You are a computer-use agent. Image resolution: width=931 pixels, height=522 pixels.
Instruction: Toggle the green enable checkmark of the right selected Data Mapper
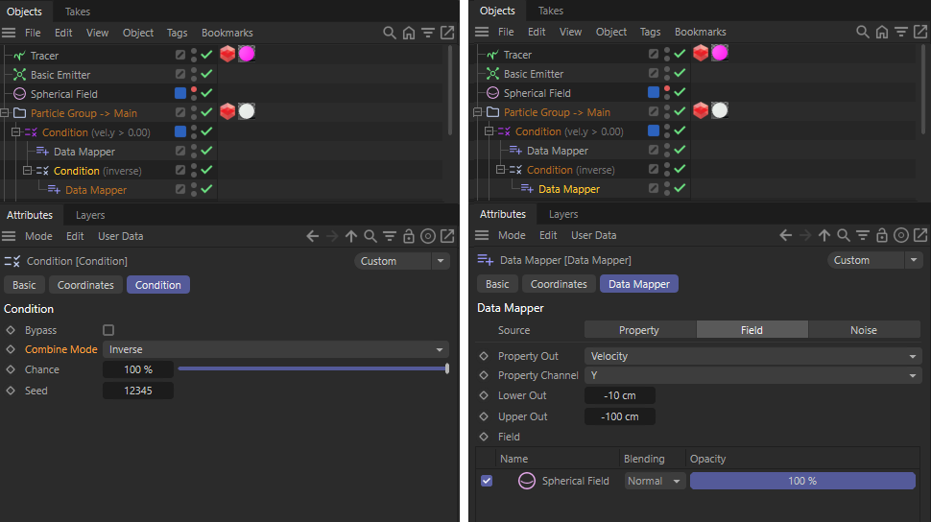680,188
